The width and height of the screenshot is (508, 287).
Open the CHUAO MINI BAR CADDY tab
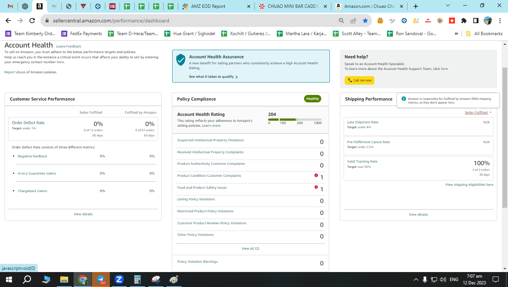click(292, 6)
